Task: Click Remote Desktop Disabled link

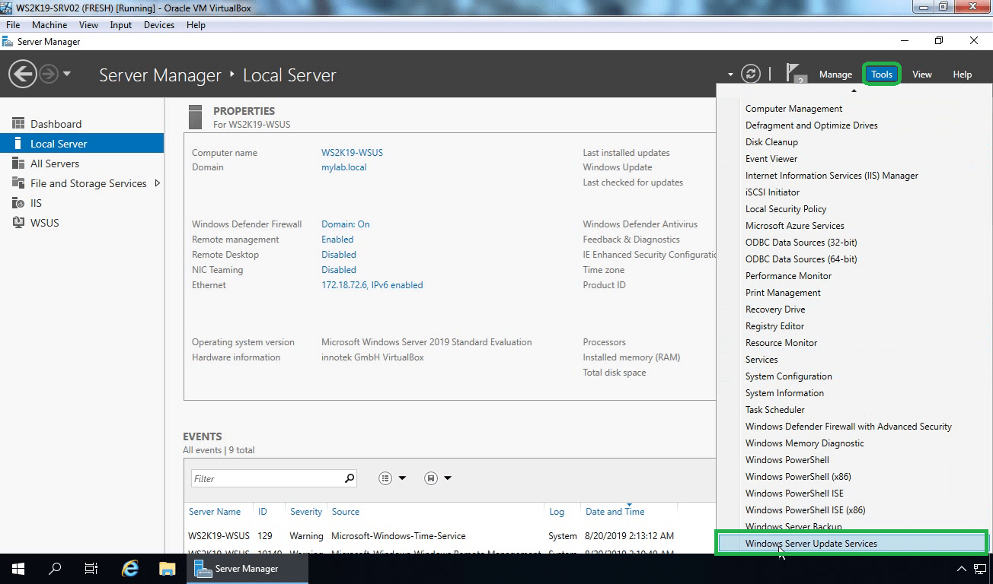Action: pos(339,255)
